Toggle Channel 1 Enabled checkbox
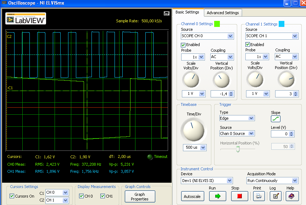Viewport: 306px width, 205px height. pyautogui.click(x=247, y=45)
